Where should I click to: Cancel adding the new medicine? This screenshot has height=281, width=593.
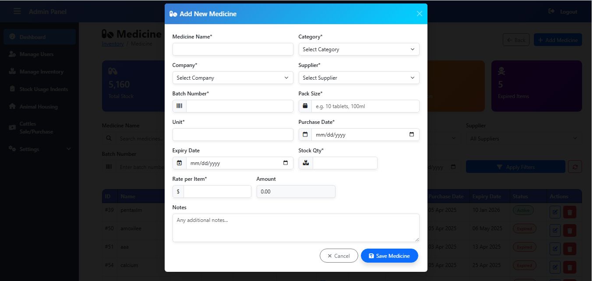click(339, 256)
